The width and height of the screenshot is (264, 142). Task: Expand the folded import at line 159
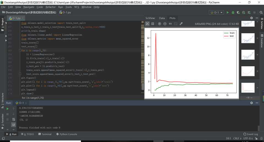[6, 36]
